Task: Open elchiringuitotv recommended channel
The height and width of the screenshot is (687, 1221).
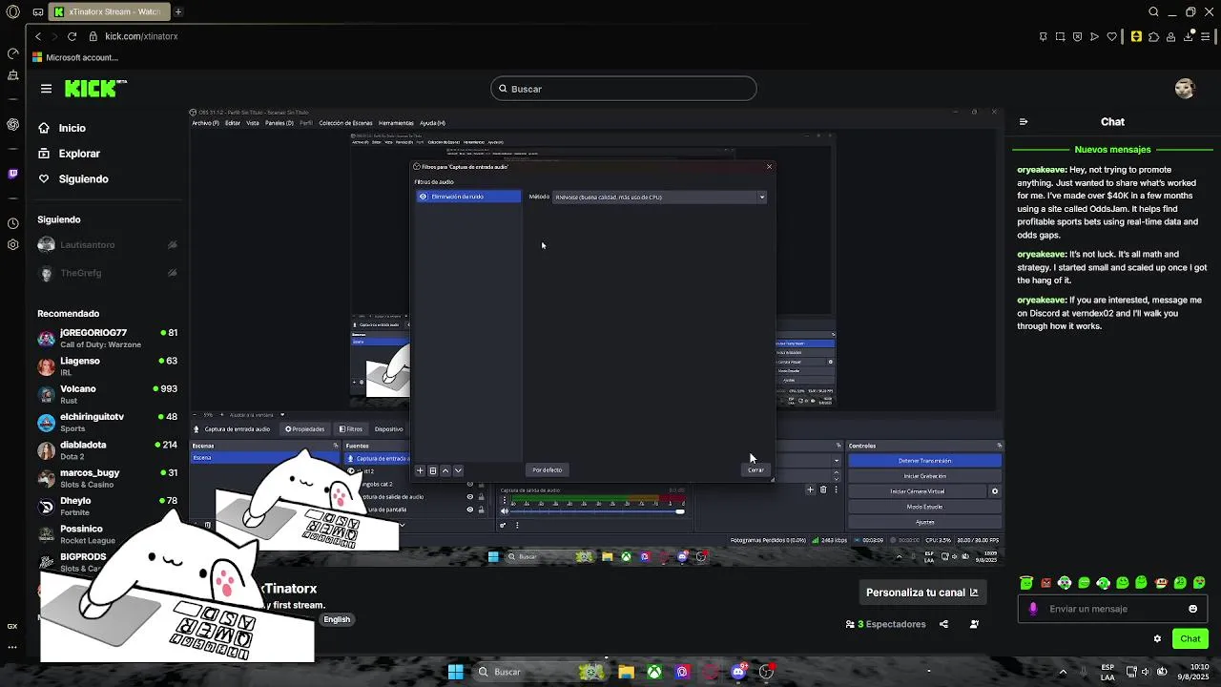Action: coord(107,423)
